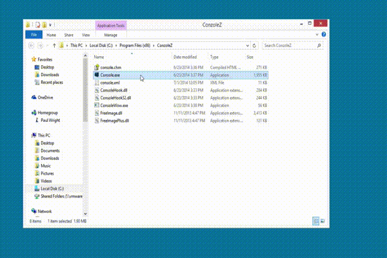Select the ConsoleHook32.dll file
The width and height of the screenshot is (387, 258).
click(x=181, y=98)
